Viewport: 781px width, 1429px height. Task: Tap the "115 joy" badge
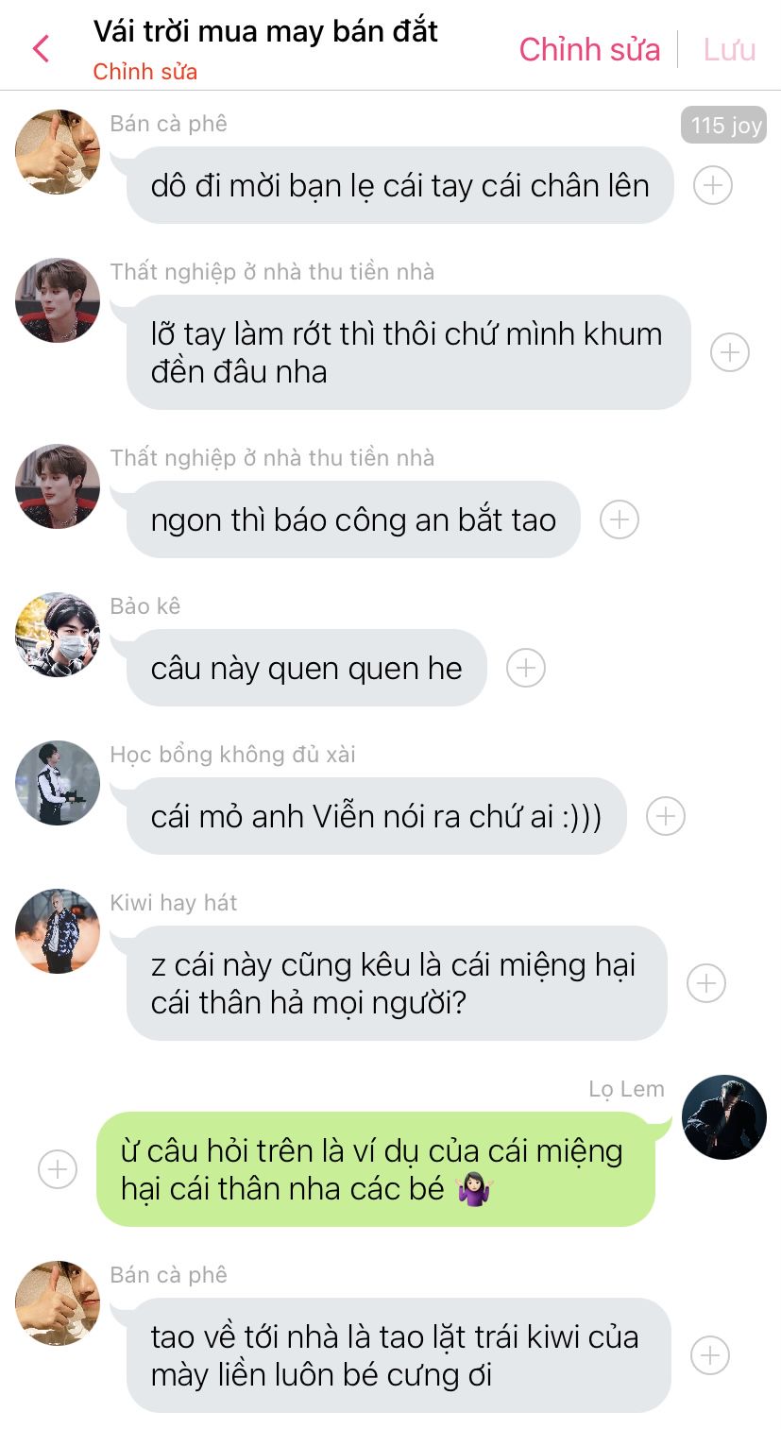click(722, 125)
